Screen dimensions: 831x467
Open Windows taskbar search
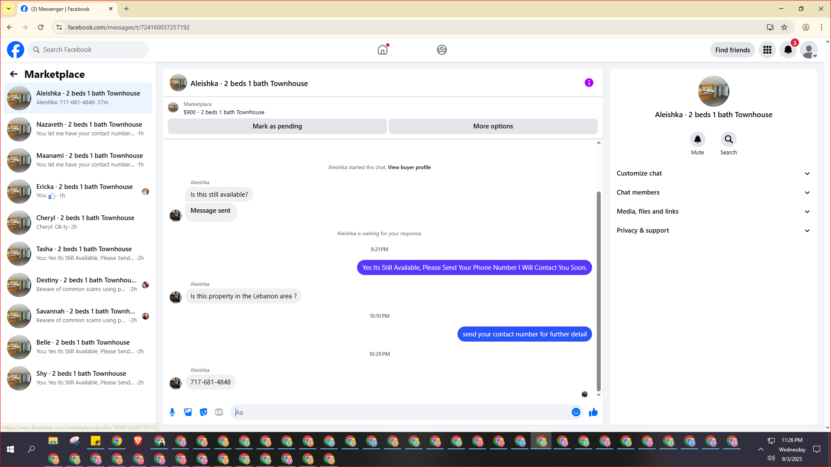[x=31, y=449]
